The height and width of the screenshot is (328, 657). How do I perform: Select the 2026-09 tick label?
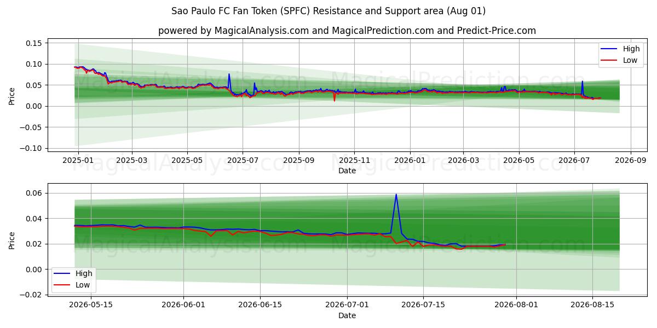click(630, 160)
